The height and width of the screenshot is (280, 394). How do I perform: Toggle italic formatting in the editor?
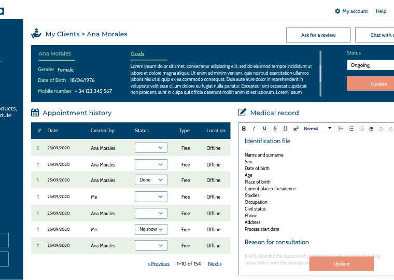254,129
